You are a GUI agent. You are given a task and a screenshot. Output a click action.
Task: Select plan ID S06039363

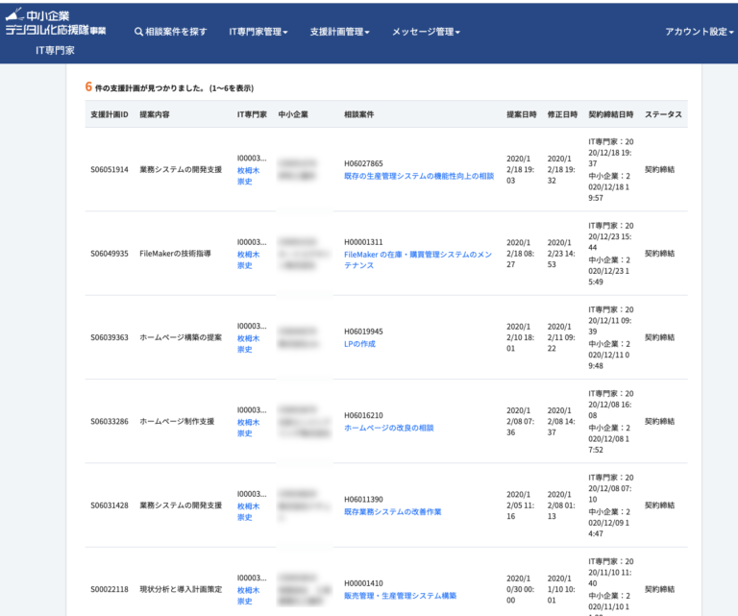(110, 337)
